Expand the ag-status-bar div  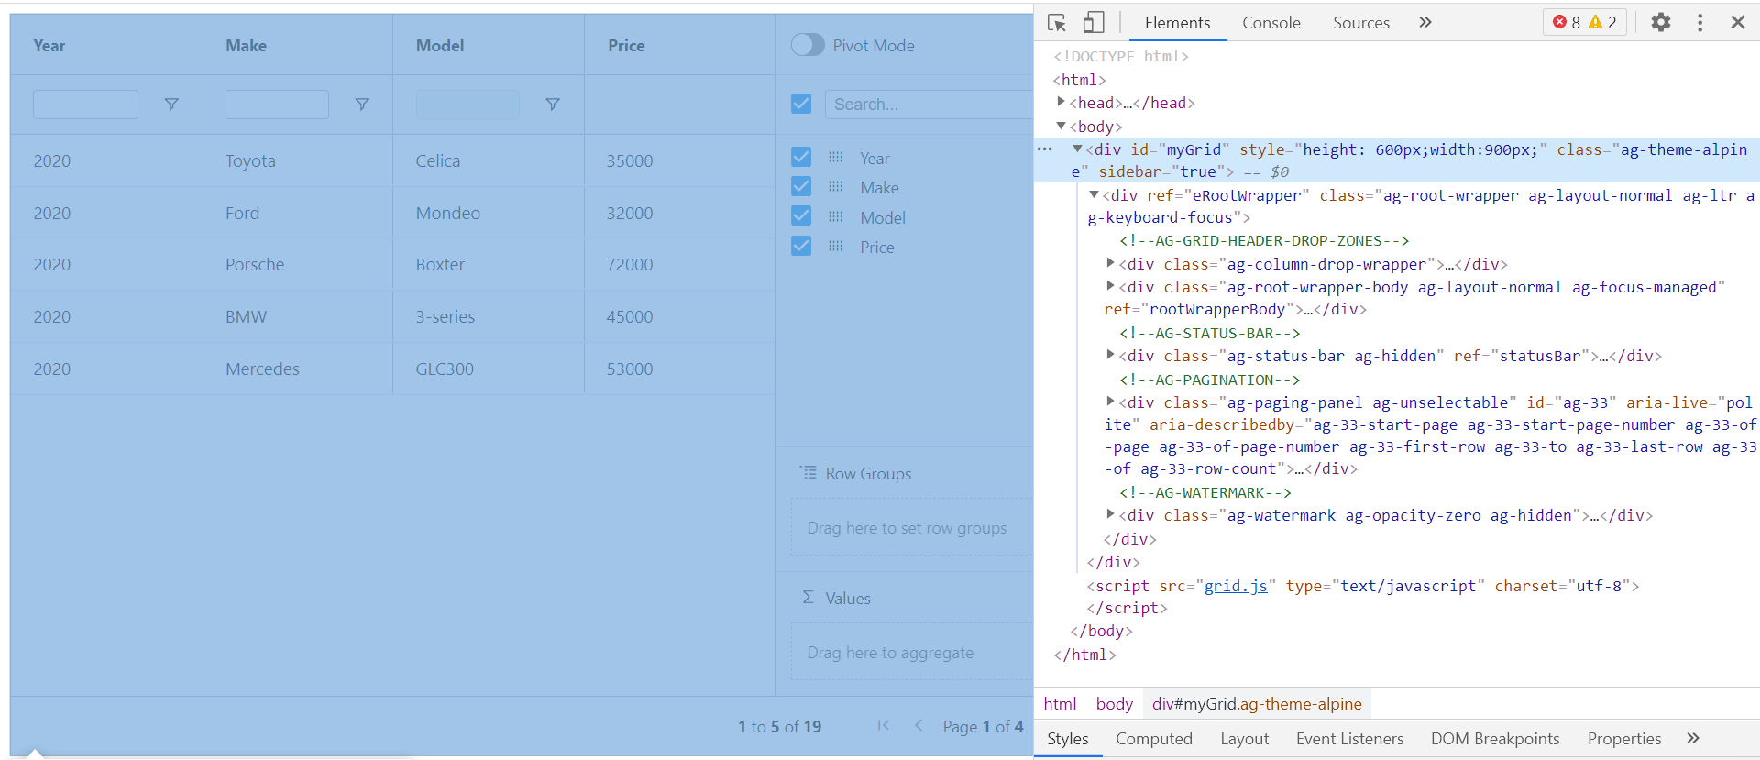1110,355
